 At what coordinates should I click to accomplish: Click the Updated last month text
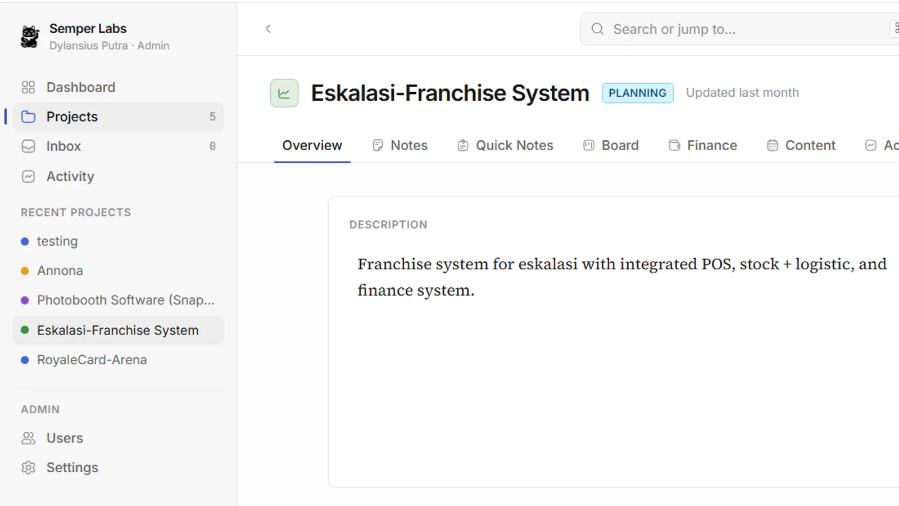[x=742, y=93]
